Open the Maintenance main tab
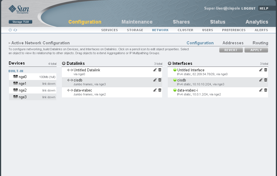 [137, 22]
